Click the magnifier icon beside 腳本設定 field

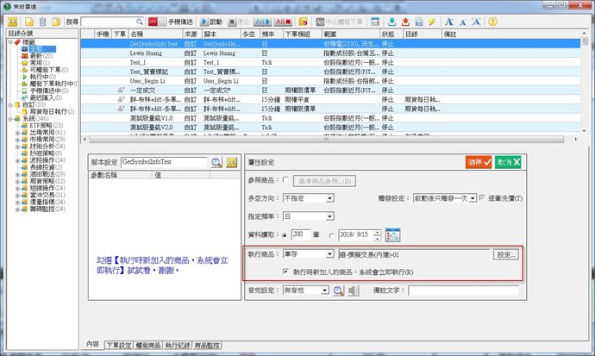(x=215, y=162)
